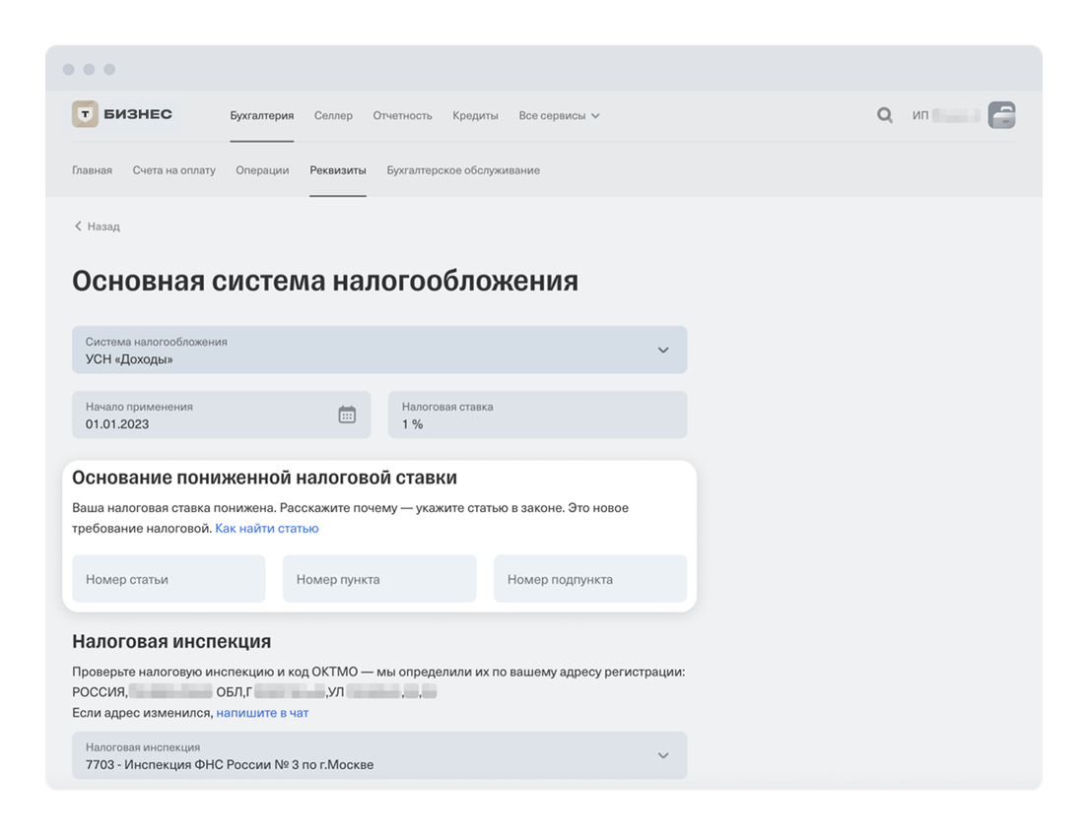Switch to the Бухгалтерия section

262,115
